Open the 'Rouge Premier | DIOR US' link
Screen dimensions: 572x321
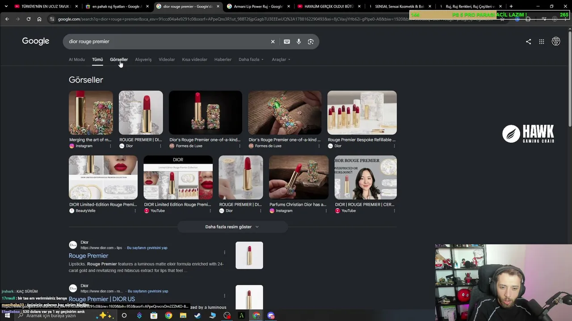coord(102,299)
